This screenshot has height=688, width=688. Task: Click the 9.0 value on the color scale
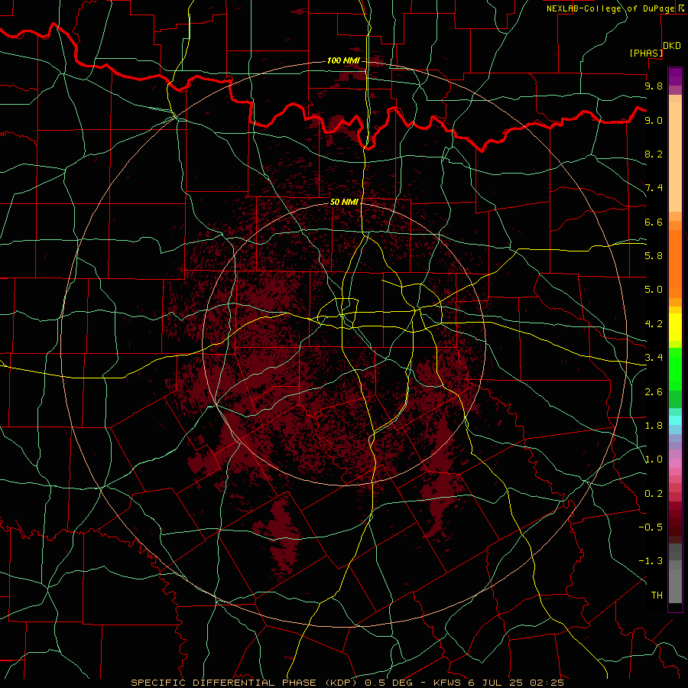(654, 120)
